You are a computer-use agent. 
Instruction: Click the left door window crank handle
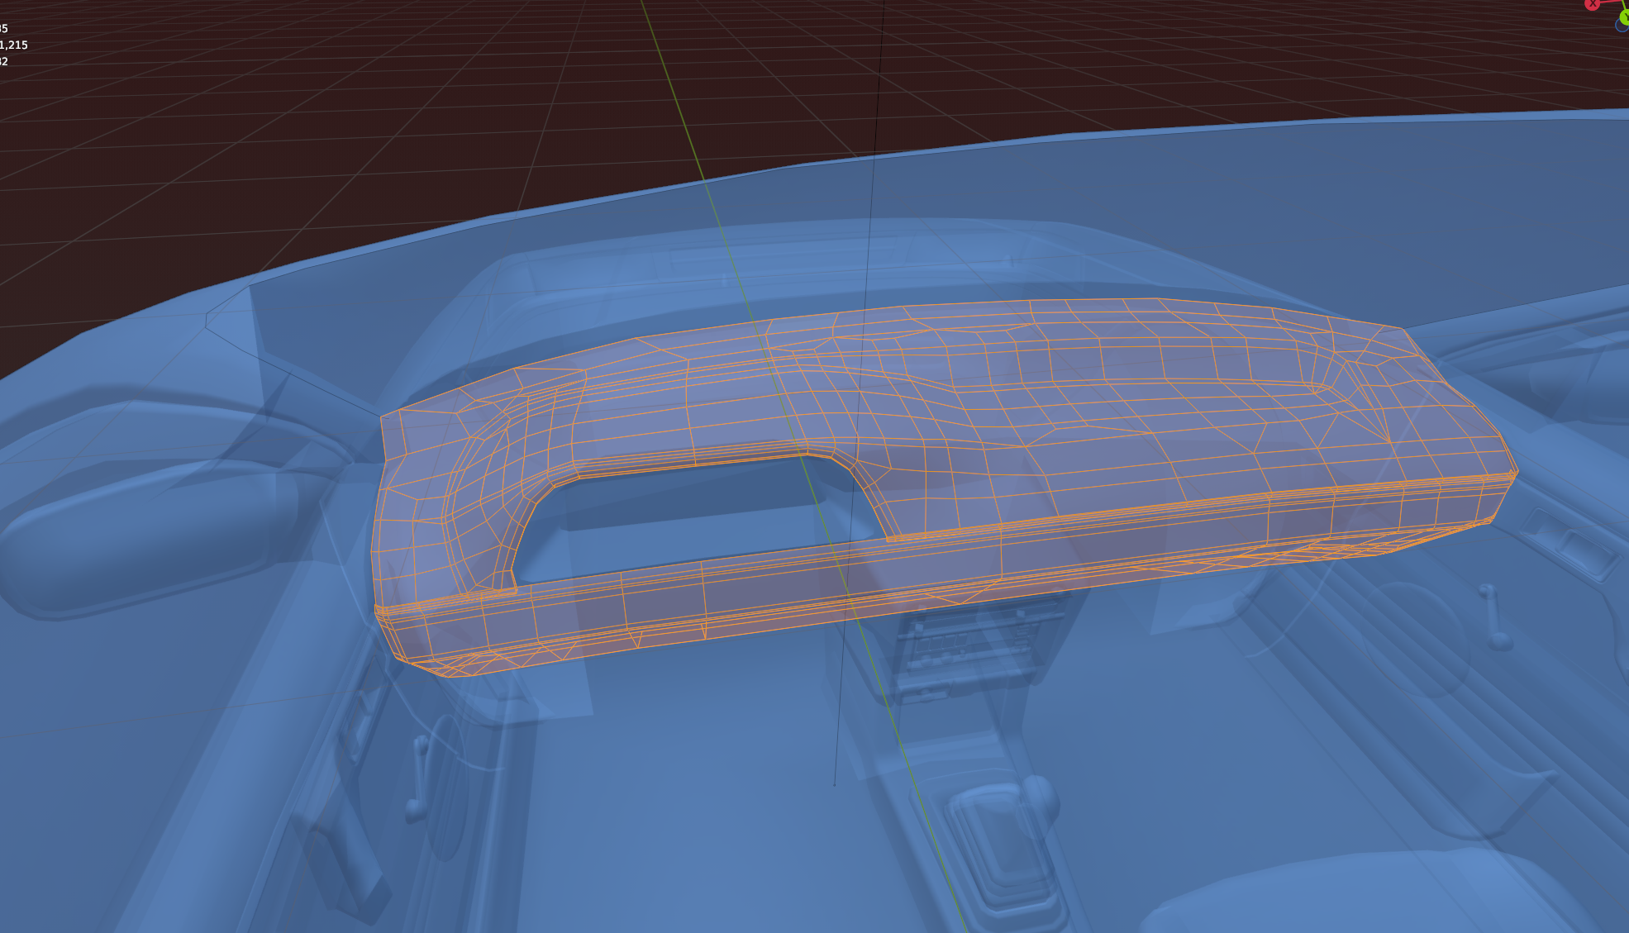point(417,777)
